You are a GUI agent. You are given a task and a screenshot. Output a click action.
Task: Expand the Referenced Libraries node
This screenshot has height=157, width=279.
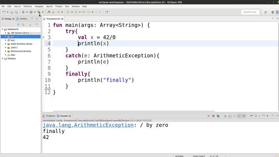click(x=6, y=51)
